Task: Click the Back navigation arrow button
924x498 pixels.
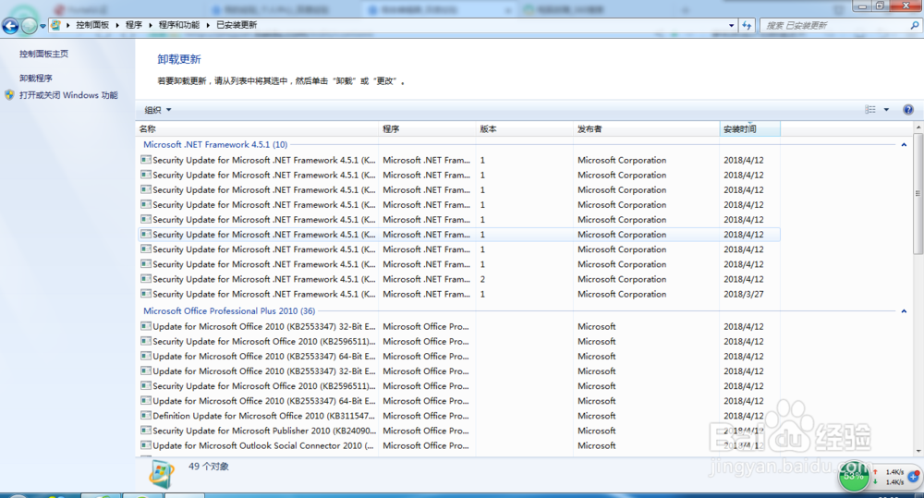Action: coord(10,26)
